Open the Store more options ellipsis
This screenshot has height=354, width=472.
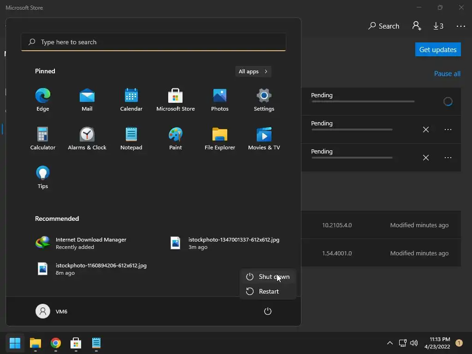(460, 26)
